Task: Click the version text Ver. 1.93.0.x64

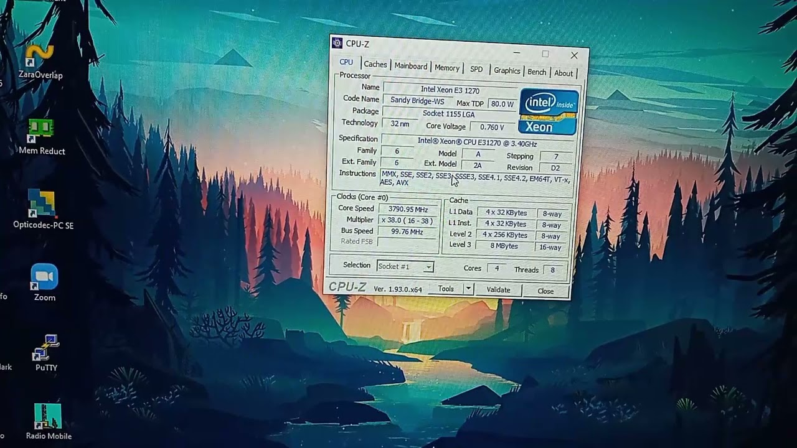Action: point(398,289)
